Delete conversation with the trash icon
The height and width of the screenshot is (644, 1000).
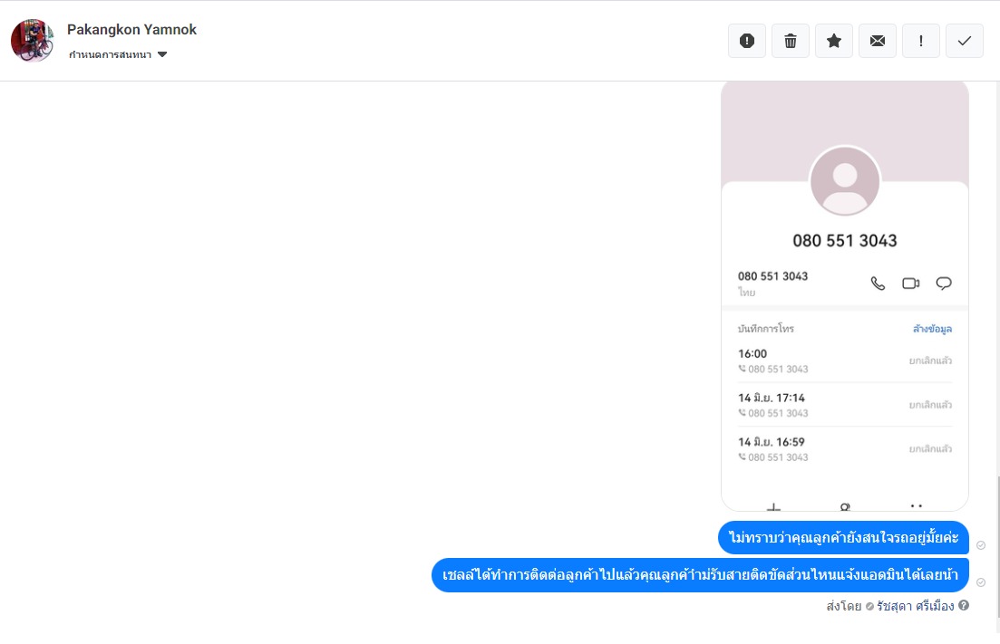tap(791, 41)
